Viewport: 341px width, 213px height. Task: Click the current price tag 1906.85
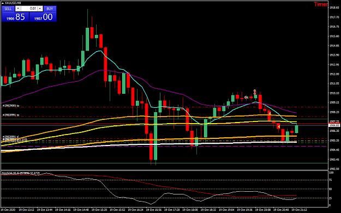[334, 125]
